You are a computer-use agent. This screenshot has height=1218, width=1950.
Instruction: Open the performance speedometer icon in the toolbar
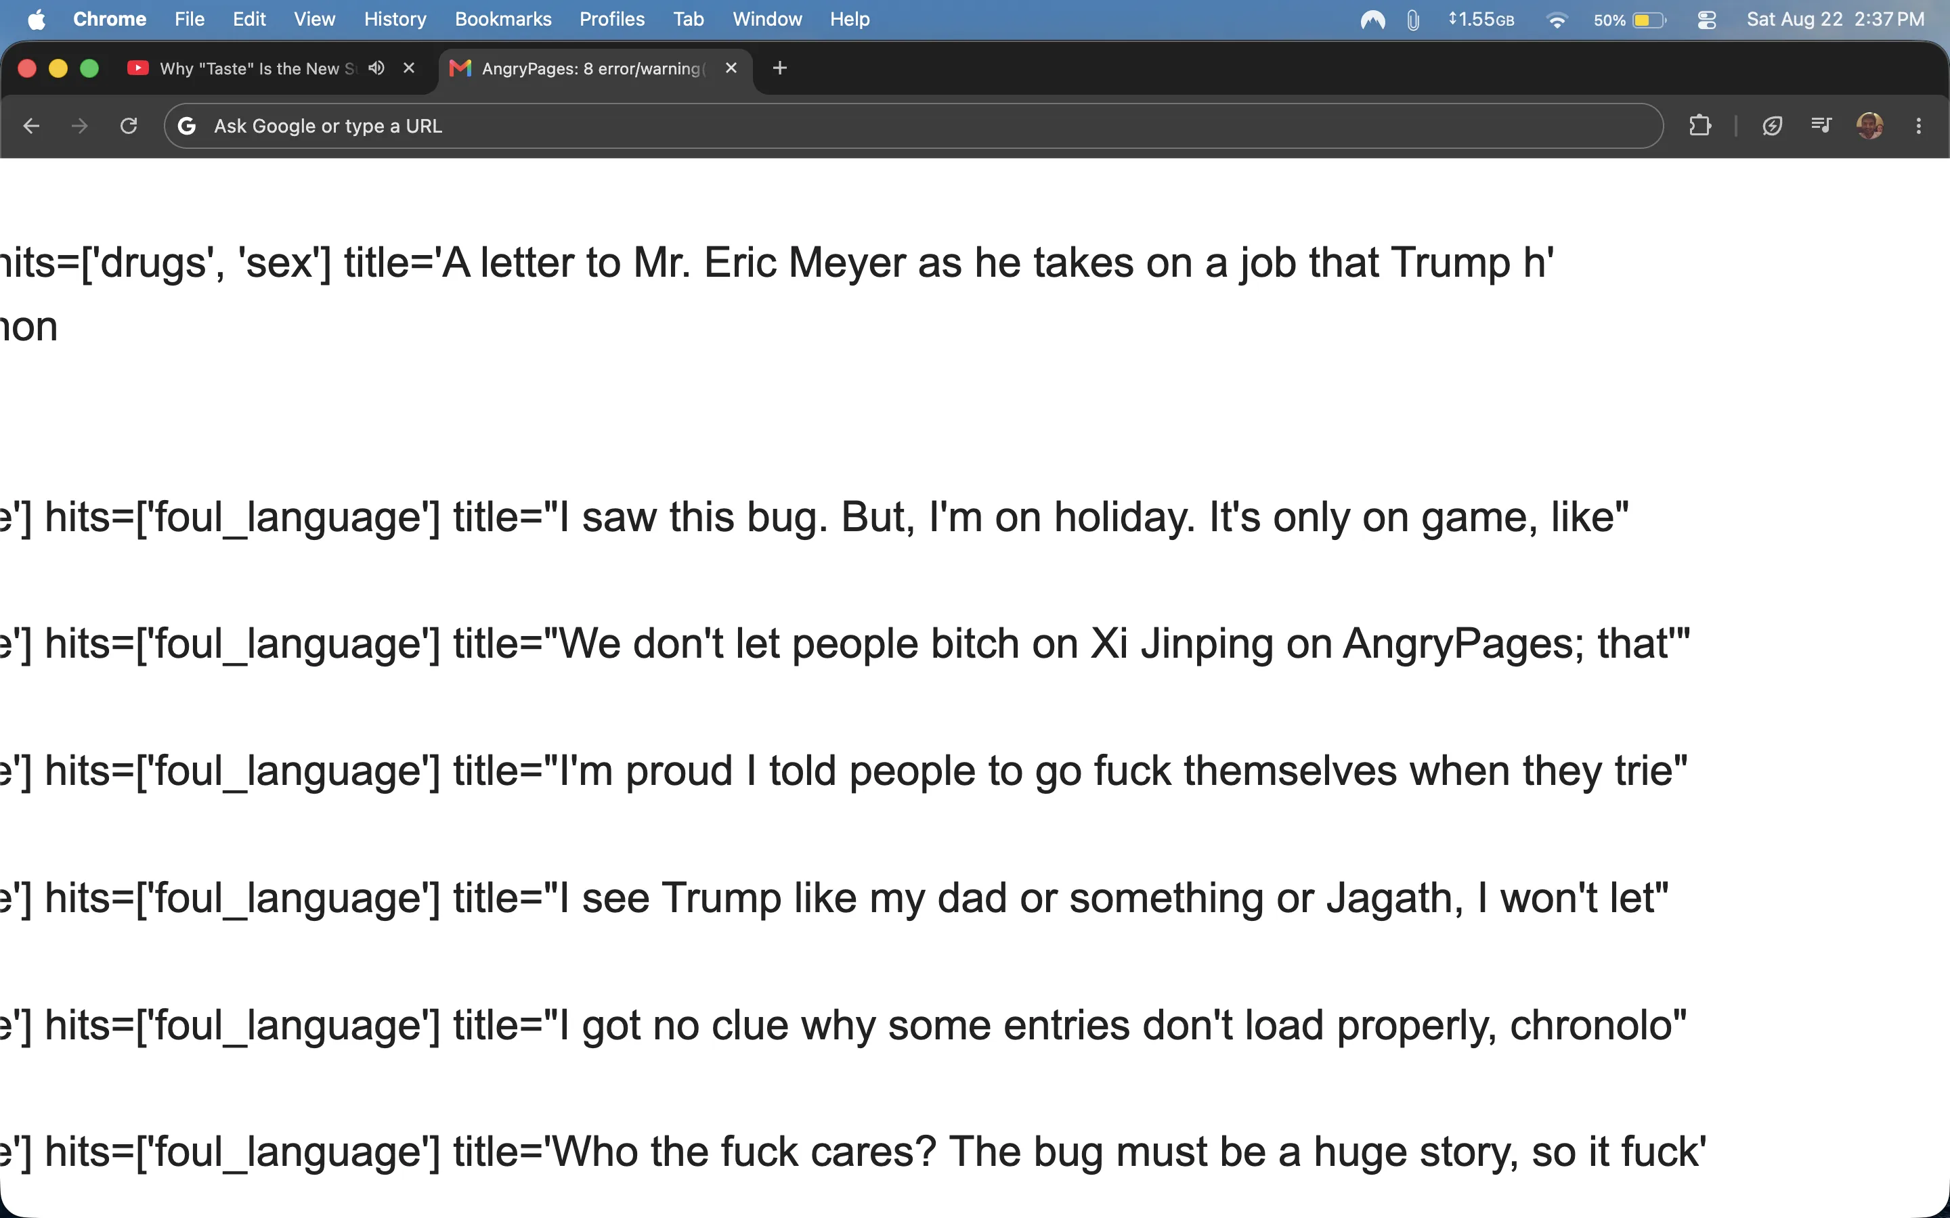click(x=1772, y=126)
